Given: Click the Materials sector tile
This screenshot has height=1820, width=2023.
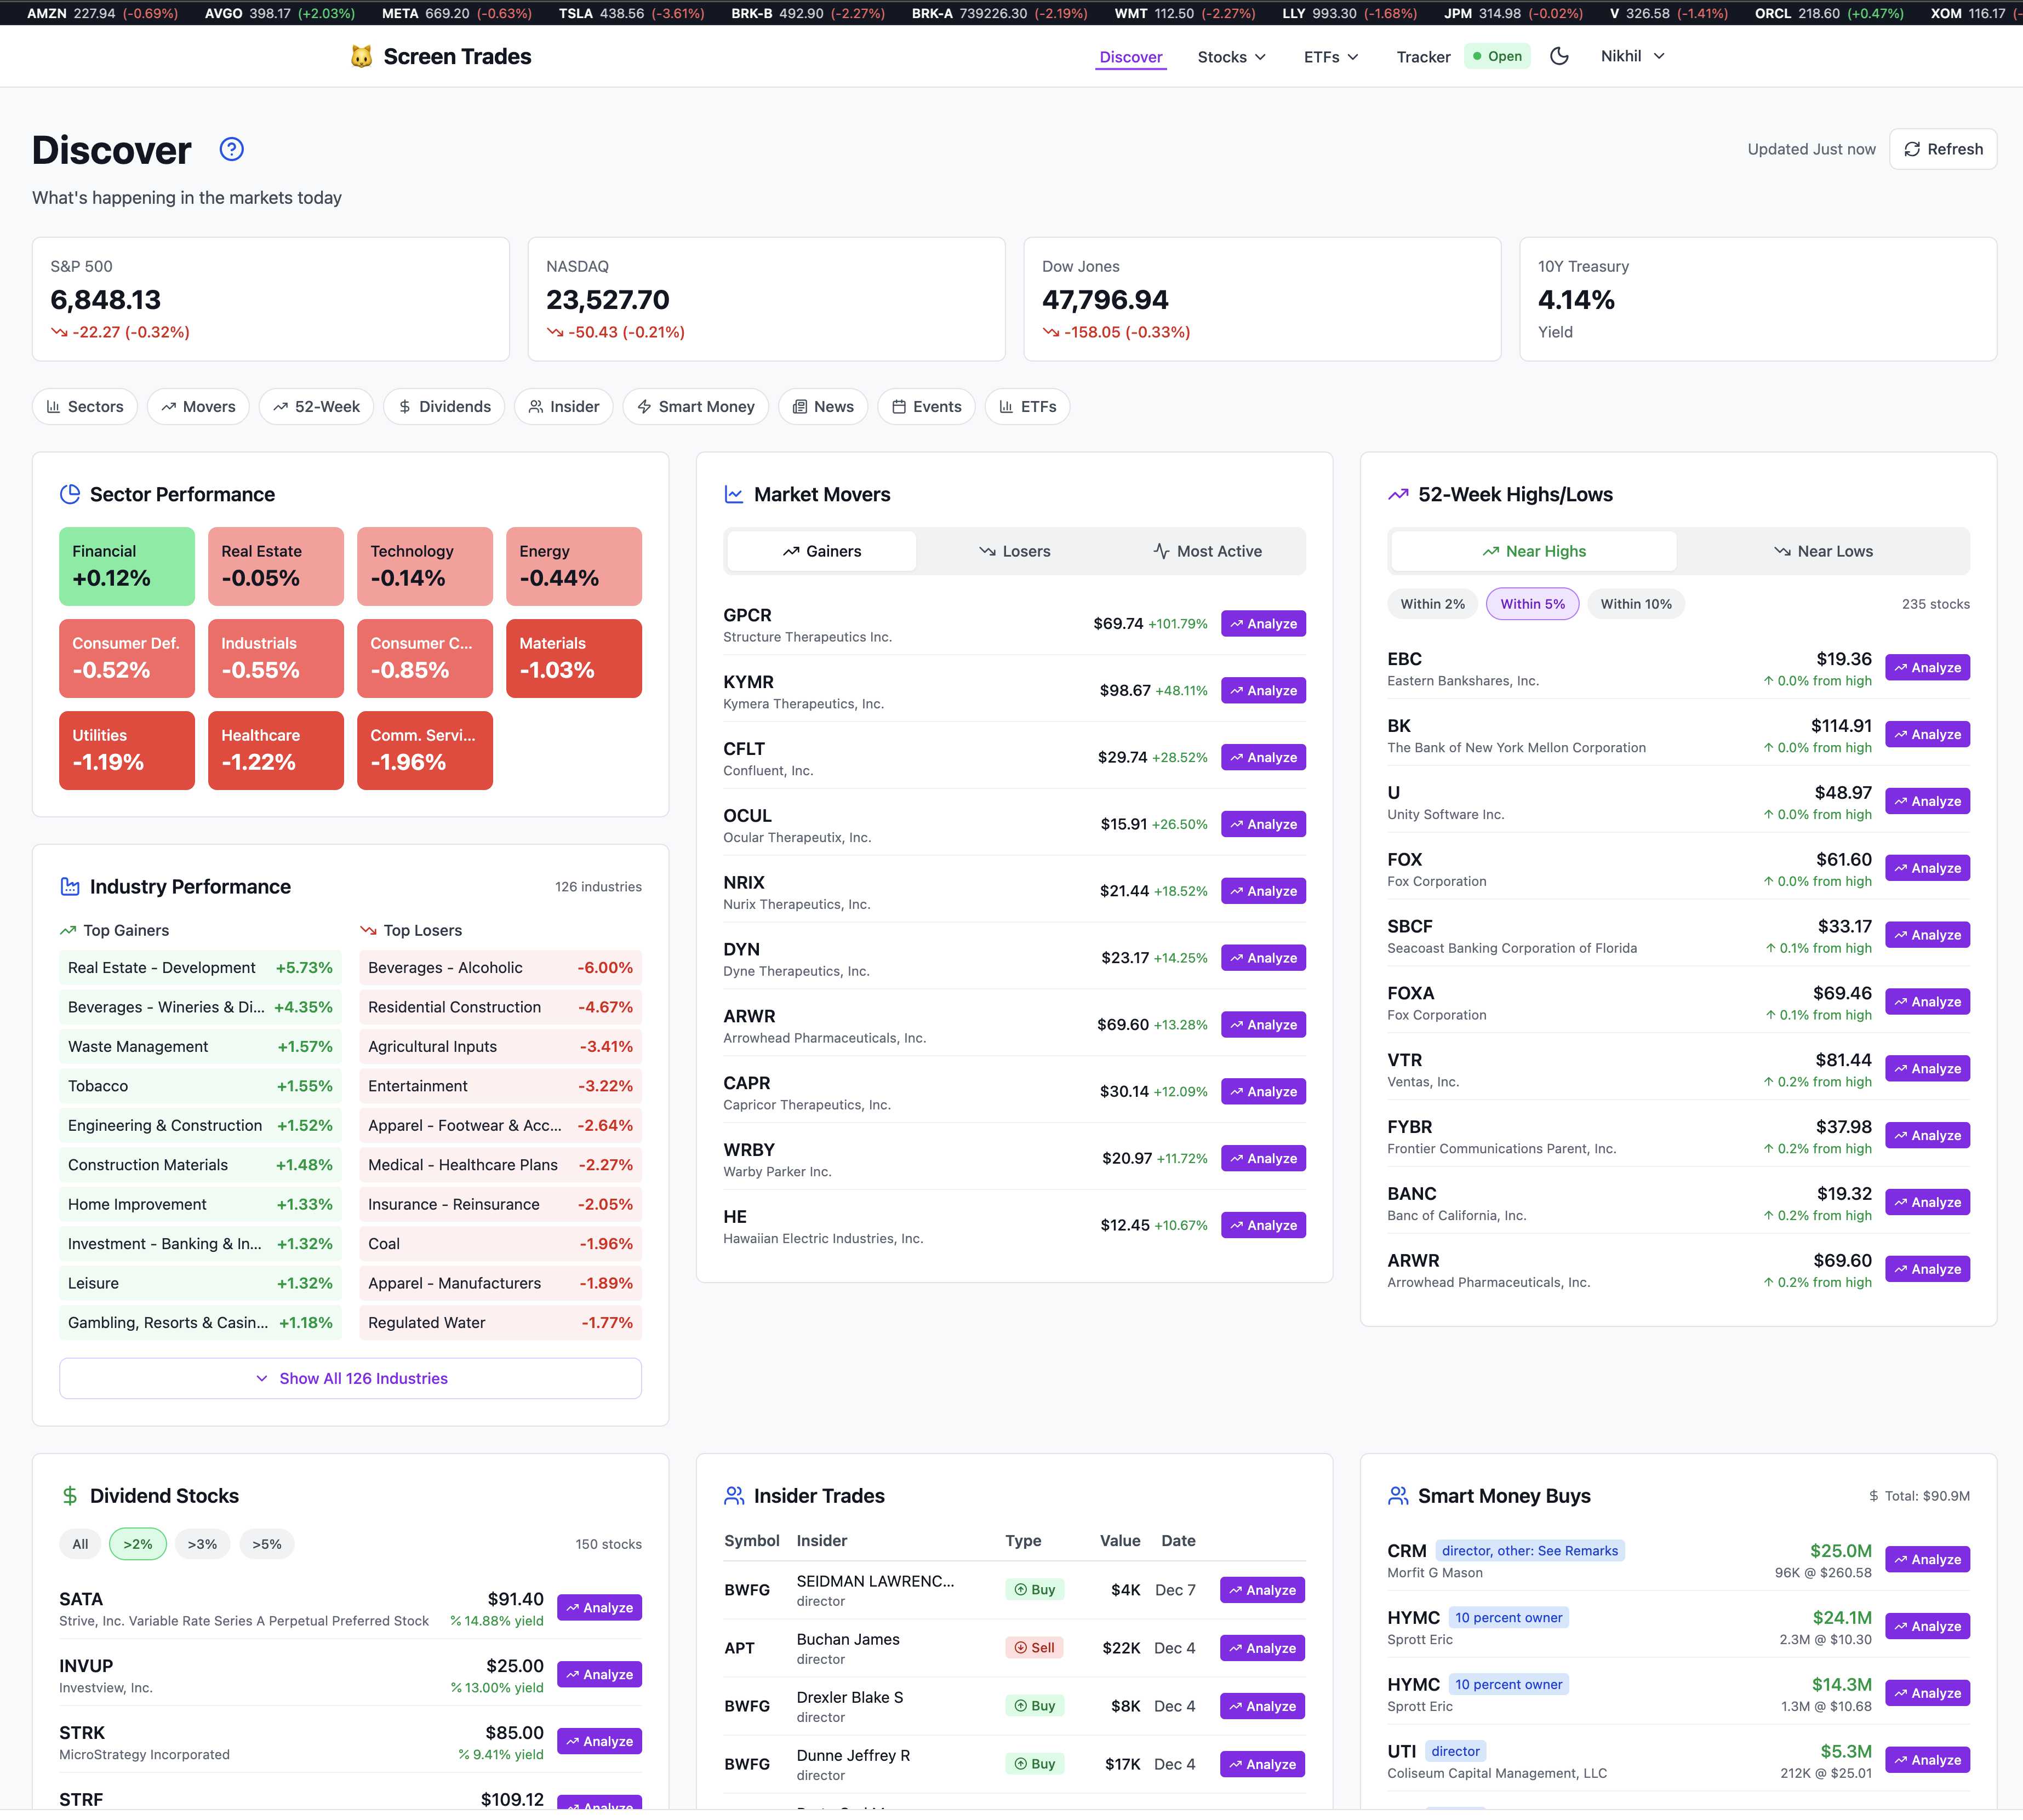Looking at the screenshot, I should click(x=574, y=658).
